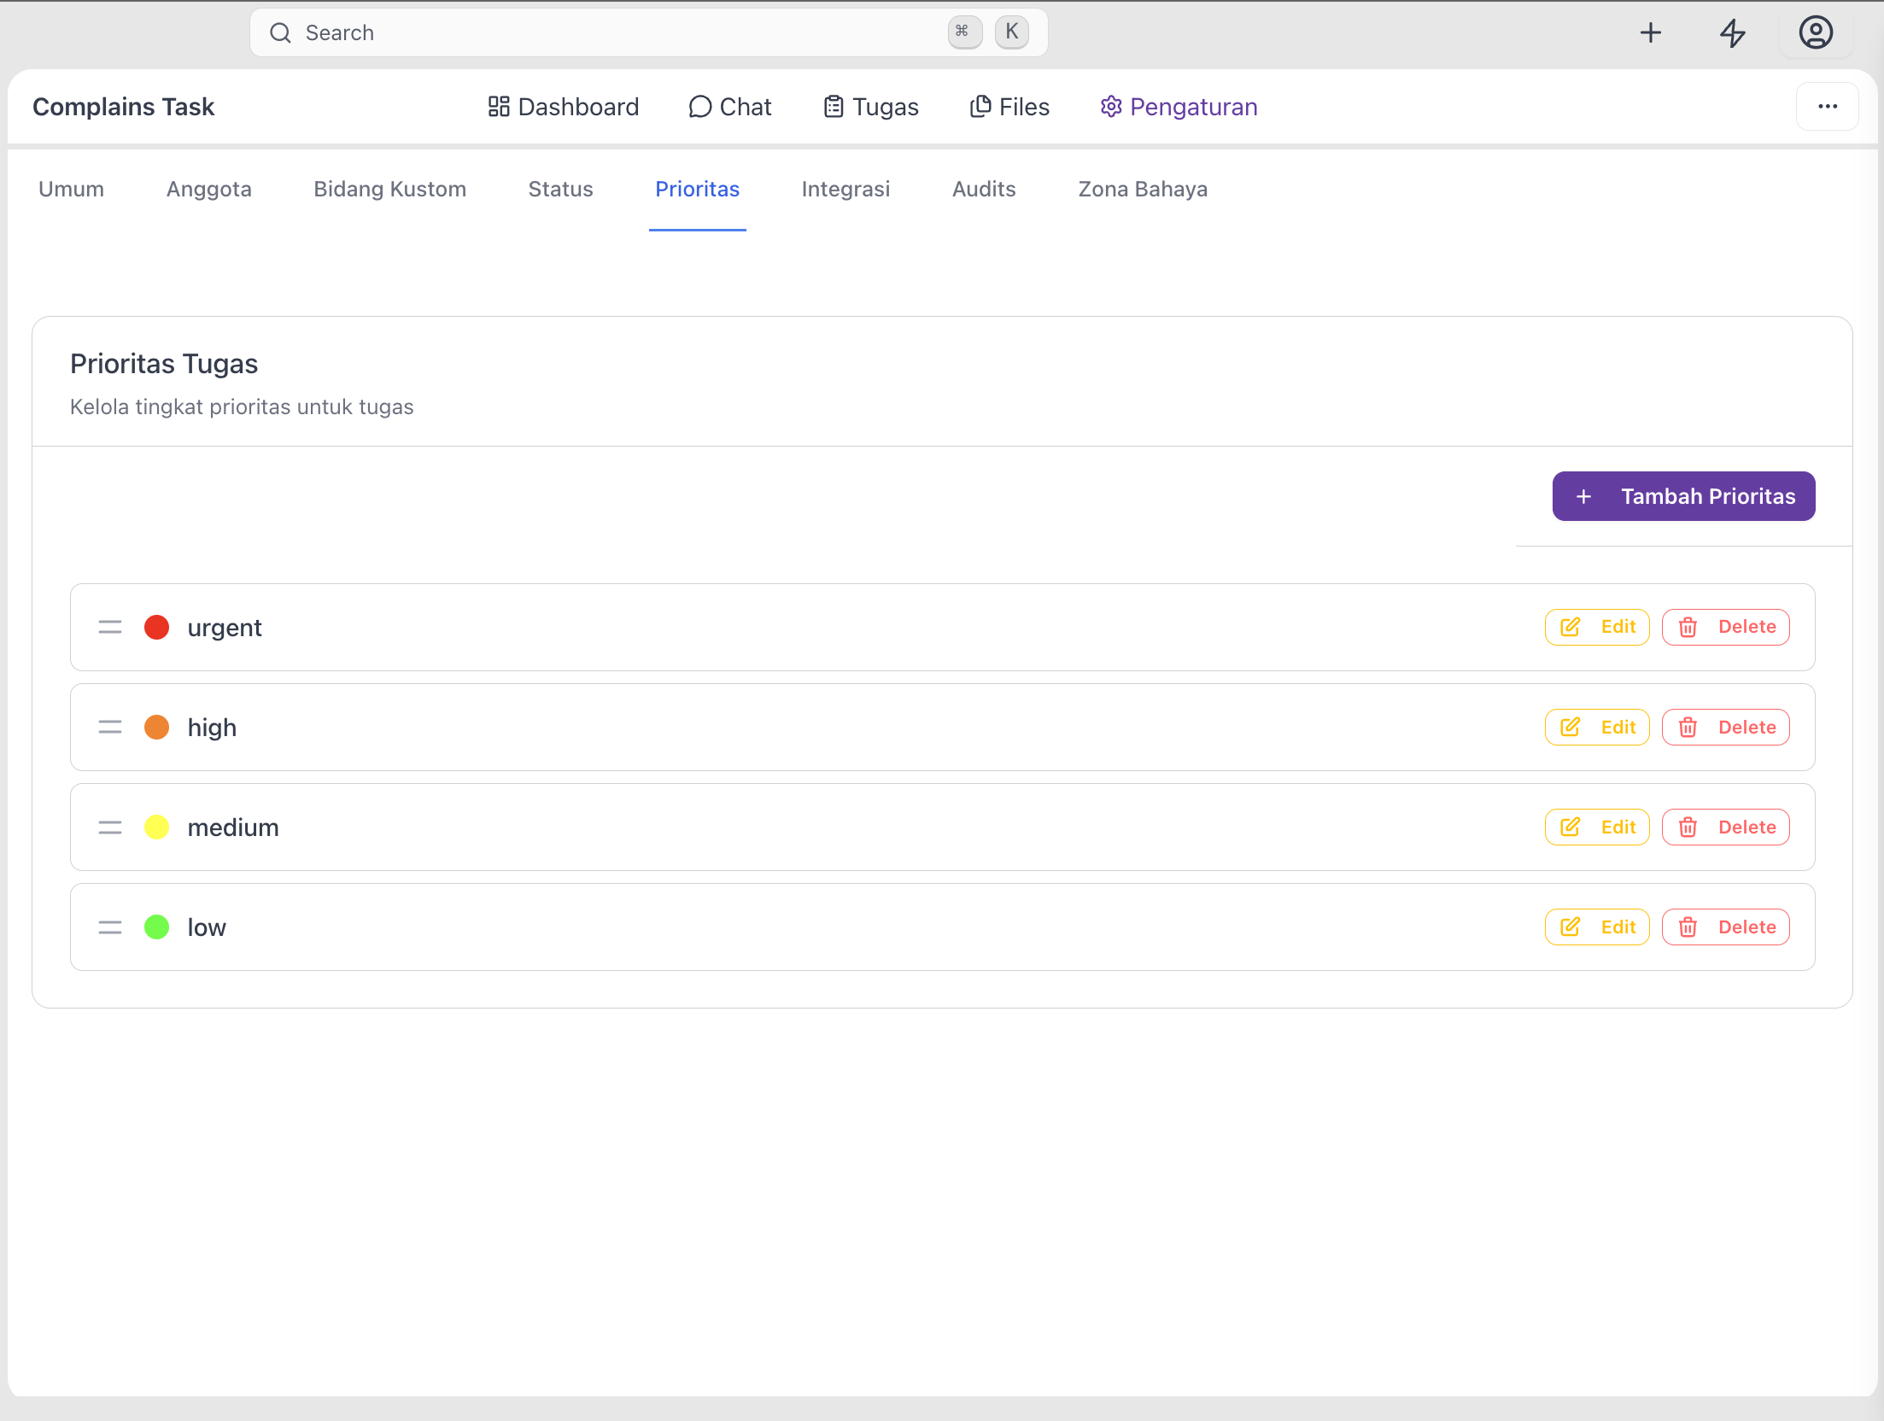Edit the low priority
The width and height of the screenshot is (1884, 1421).
(x=1596, y=927)
